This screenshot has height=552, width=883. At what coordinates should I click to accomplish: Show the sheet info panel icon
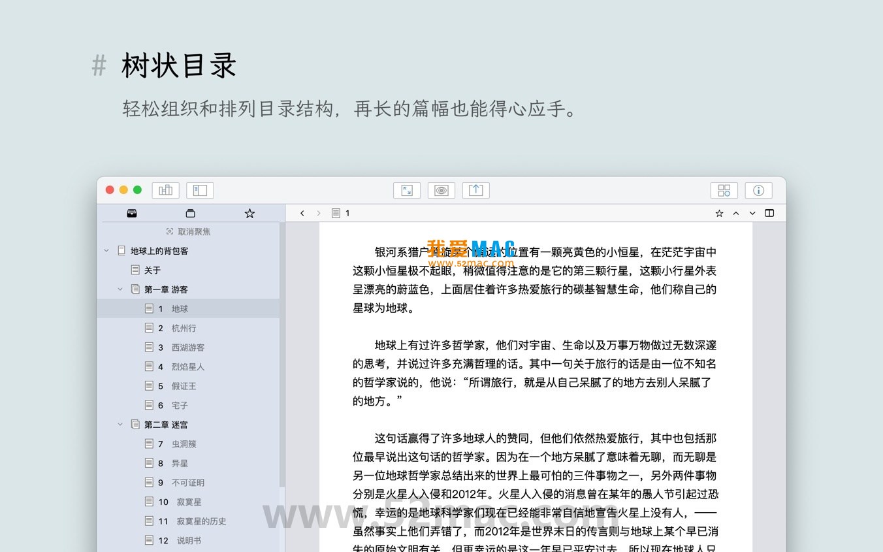tap(758, 190)
